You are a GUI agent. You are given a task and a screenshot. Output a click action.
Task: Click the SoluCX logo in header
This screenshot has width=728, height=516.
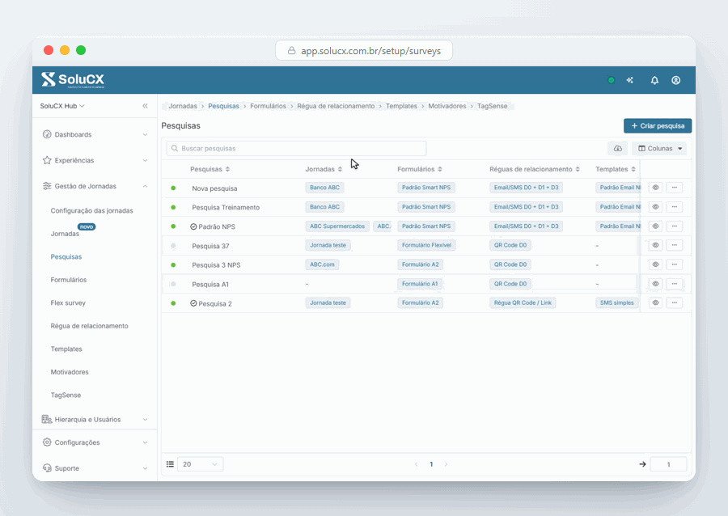73,80
